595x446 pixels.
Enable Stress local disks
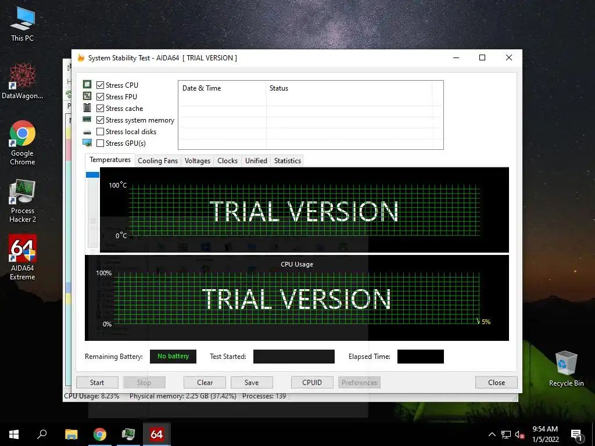(100, 132)
